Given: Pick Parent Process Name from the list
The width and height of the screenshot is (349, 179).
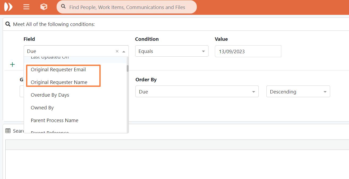Looking at the screenshot, I should tap(54, 120).
